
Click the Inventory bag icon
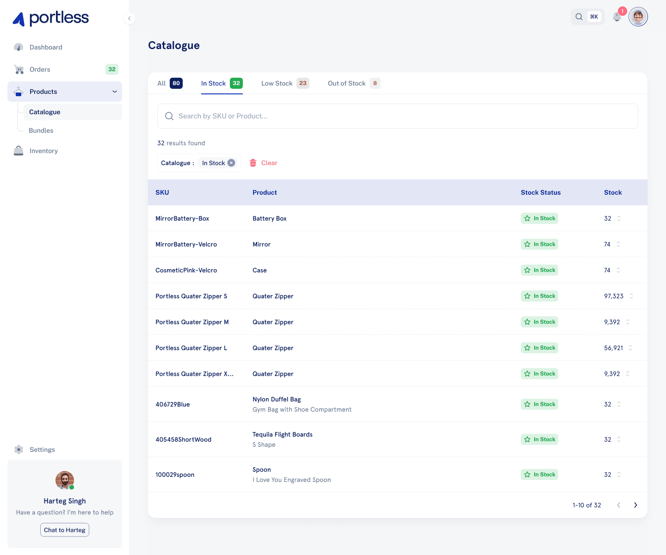point(18,151)
